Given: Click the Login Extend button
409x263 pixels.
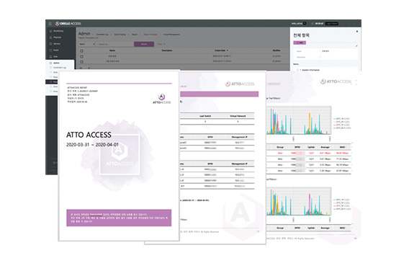Looking at the screenshot, I should 332,24.
